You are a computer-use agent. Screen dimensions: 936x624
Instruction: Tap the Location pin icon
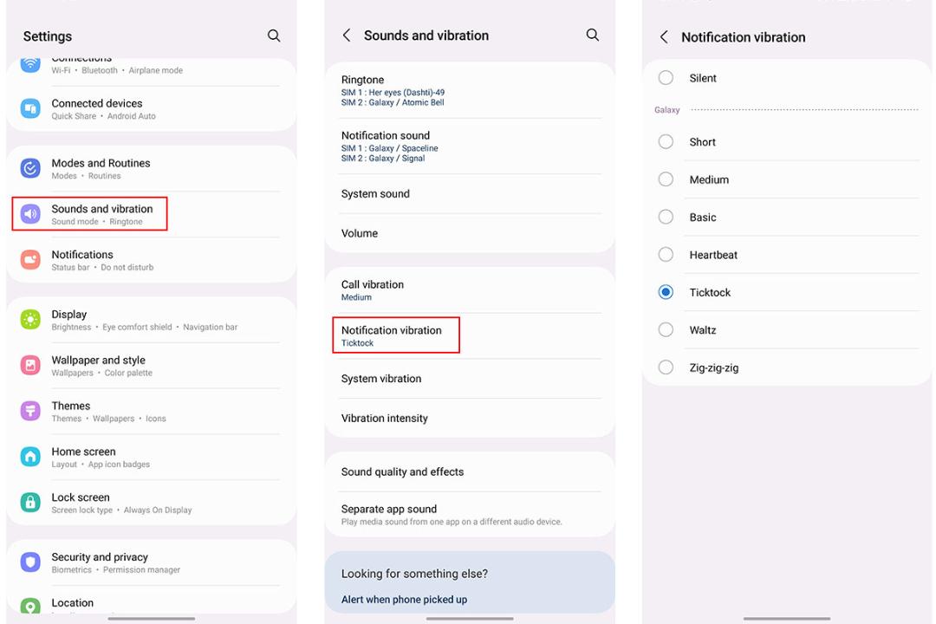pyautogui.click(x=30, y=606)
